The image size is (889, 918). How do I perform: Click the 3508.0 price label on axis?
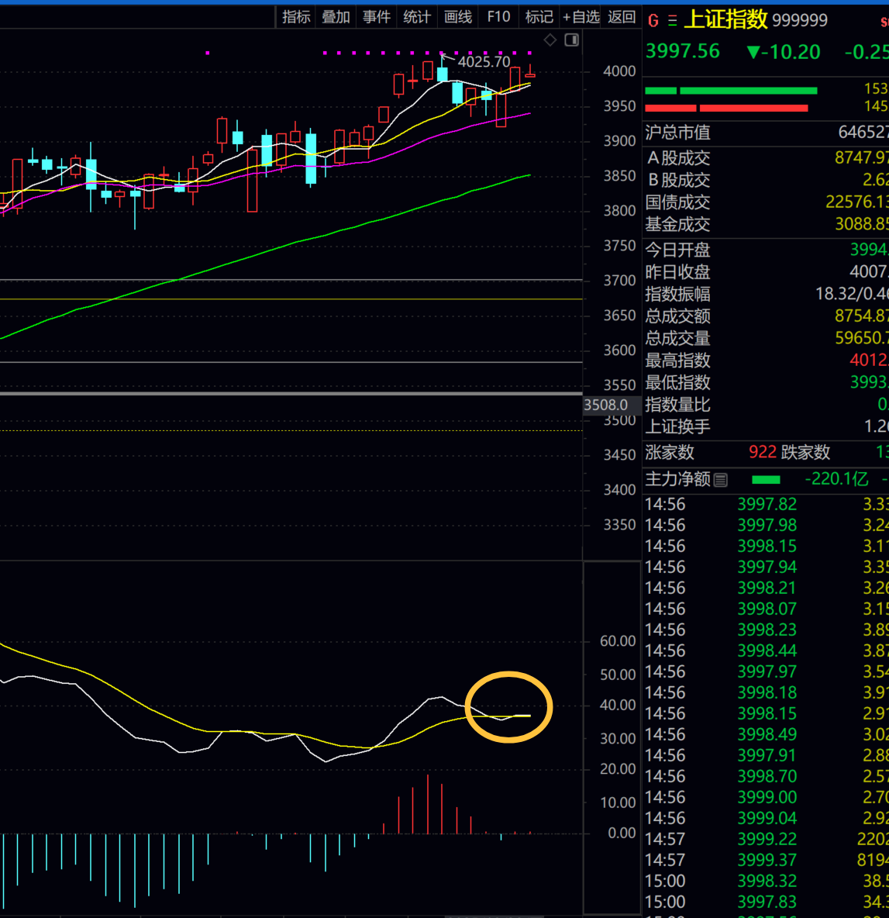point(605,405)
